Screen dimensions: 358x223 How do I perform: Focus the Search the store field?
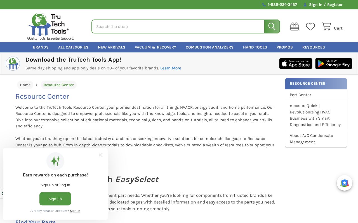pyautogui.click(x=178, y=26)
